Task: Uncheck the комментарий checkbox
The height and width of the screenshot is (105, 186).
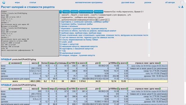Action: (98, 15)
